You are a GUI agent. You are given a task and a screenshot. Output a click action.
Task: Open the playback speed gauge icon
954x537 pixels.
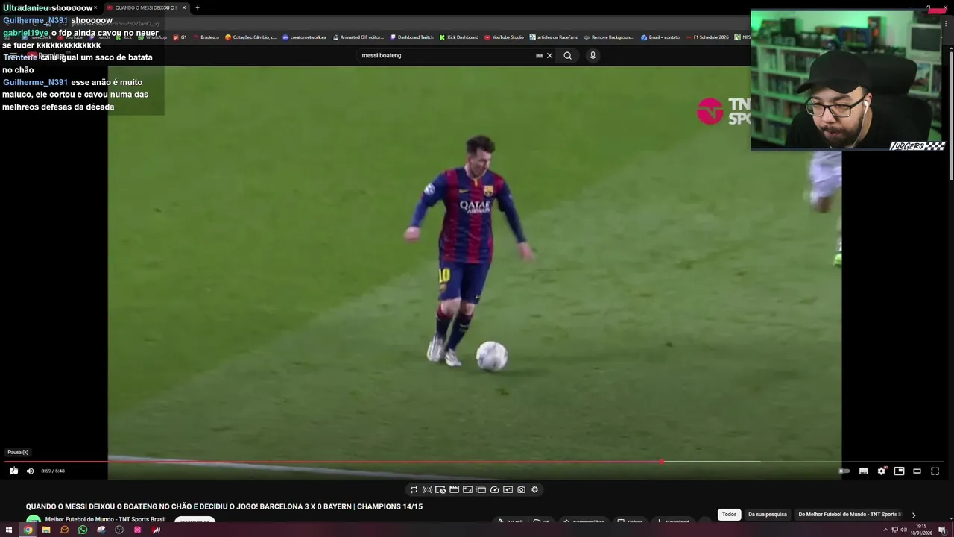(494, 489)
